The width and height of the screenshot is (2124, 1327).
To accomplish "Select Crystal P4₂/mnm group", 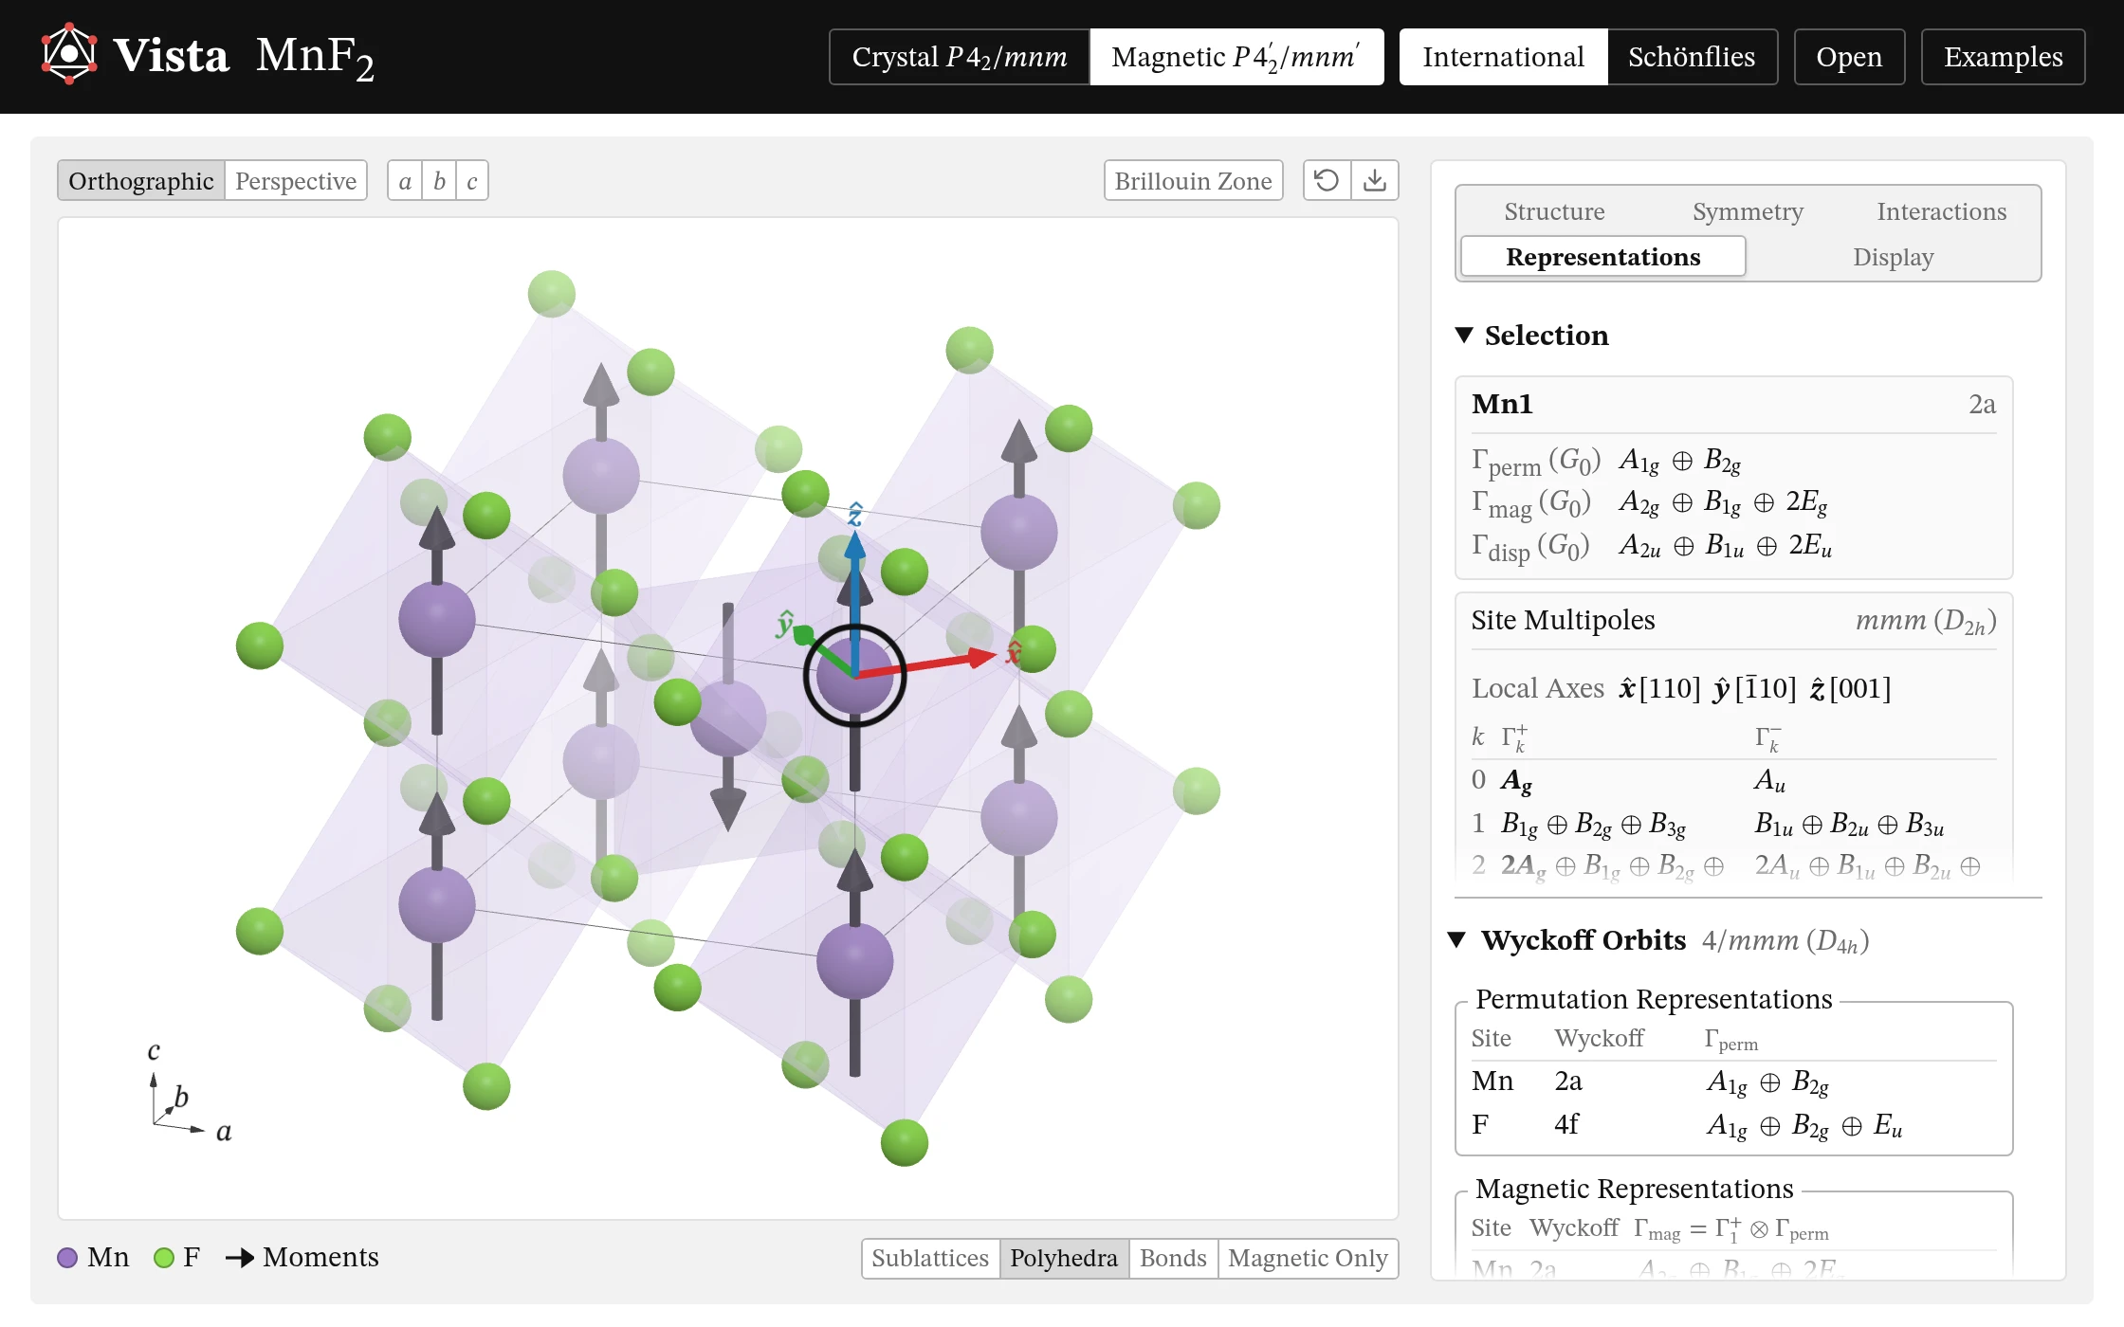I will click(x=960, y=57).
